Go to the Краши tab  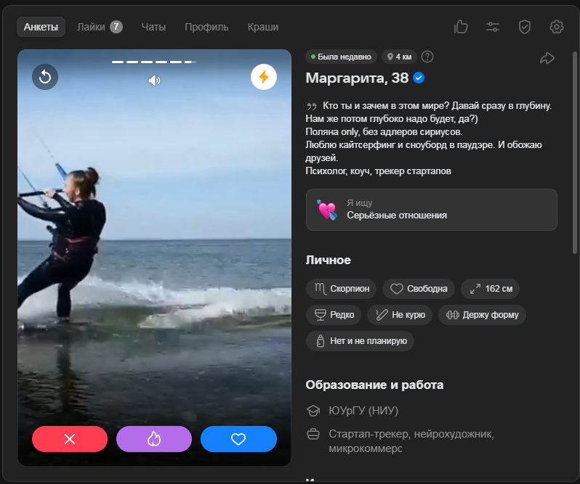[x=262, y=27]
